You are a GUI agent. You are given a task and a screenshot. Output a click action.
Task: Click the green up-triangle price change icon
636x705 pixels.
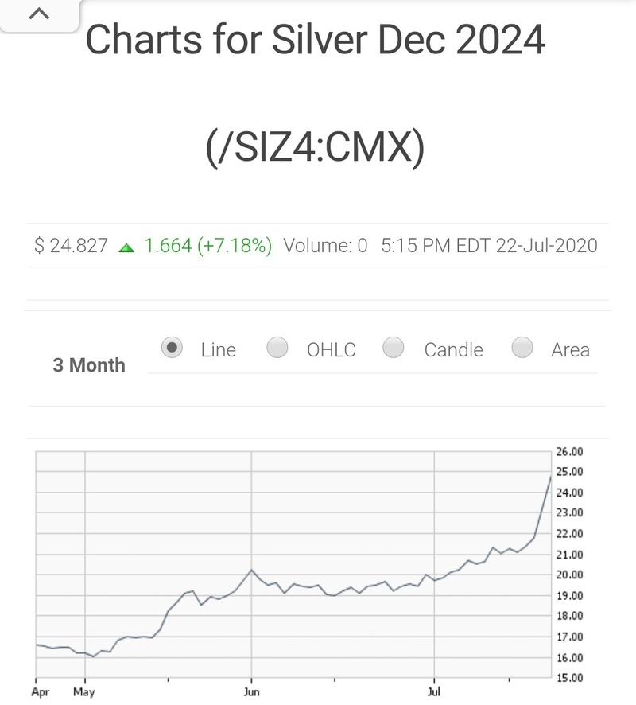pyautogui.click(x=126, y=247)
